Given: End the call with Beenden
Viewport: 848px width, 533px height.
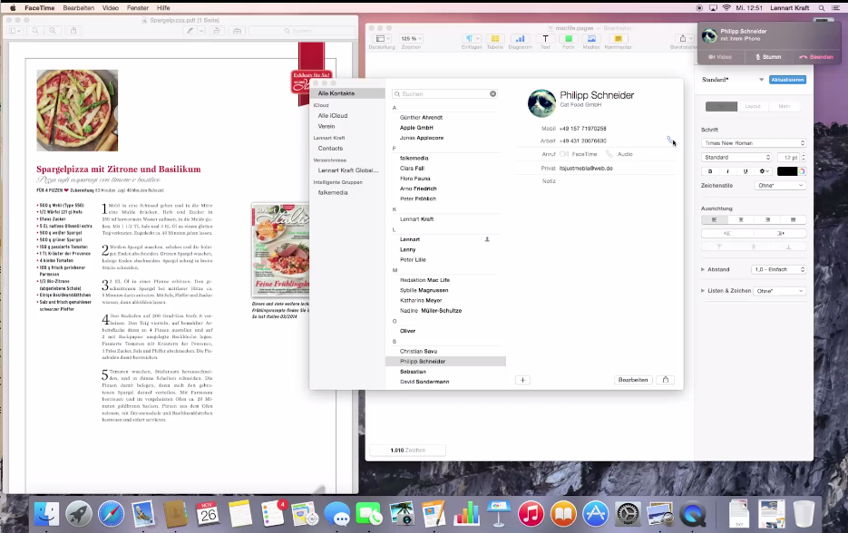Looking at the screenshot, I should click(816, 57).
